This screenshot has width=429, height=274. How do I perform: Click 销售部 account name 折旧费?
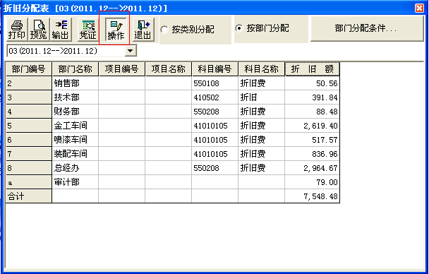(x=261, y=83)
